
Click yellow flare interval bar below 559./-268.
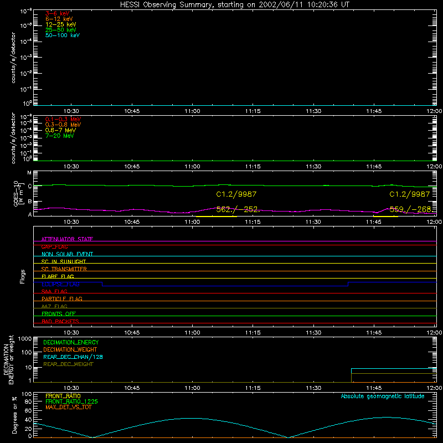[x=385, y=217]
